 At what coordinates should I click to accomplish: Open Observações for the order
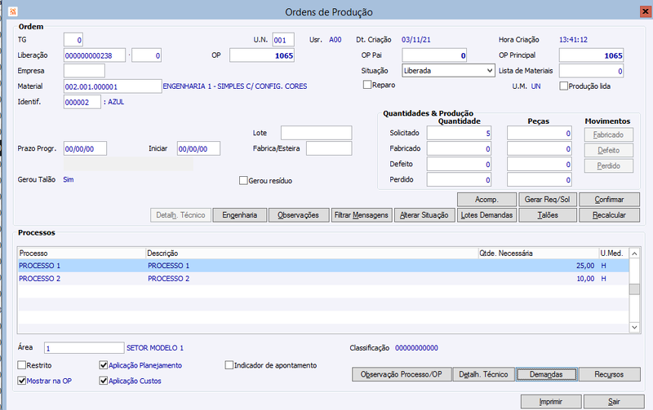tap(299, 215)
